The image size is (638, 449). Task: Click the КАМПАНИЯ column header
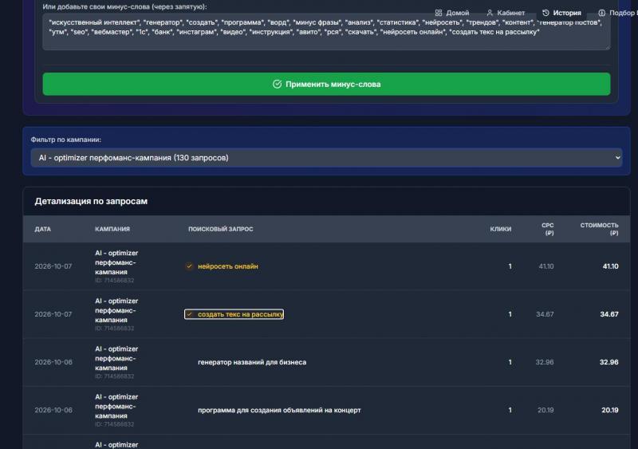point(112,229)
